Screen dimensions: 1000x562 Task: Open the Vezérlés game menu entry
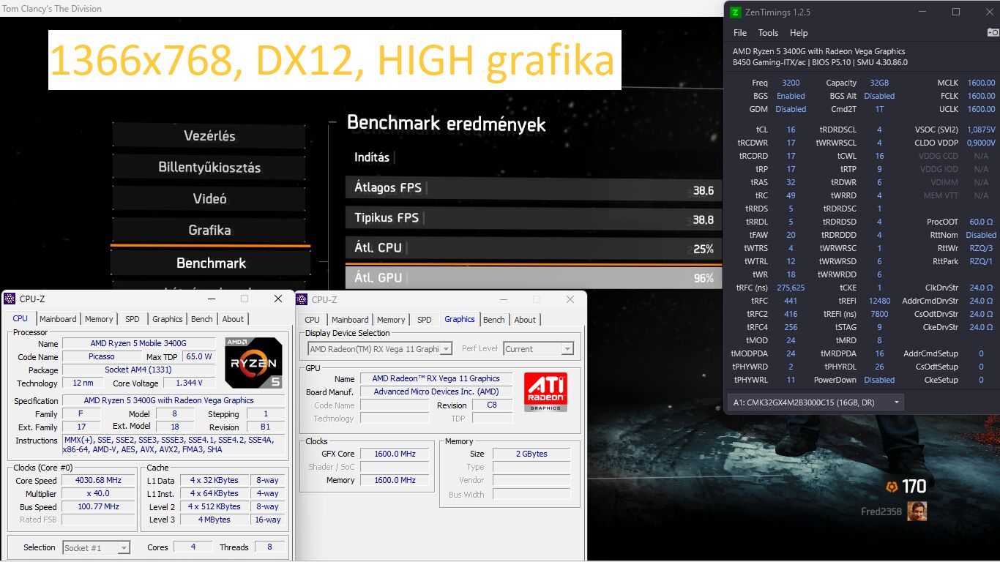click(209, 136)
